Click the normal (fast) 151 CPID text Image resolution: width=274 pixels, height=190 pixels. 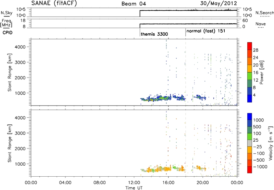[x=206, y=31]
